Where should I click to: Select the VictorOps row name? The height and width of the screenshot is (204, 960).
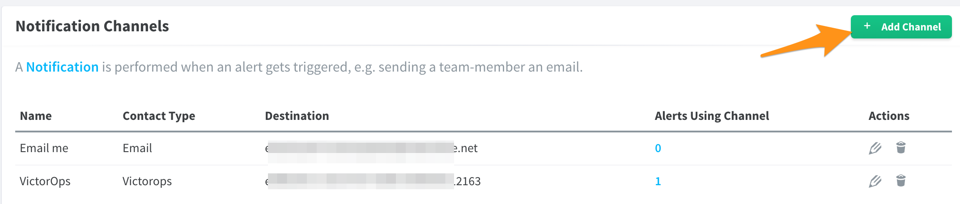coord(45,181)
